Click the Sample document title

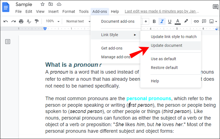[x=24, y=4]
